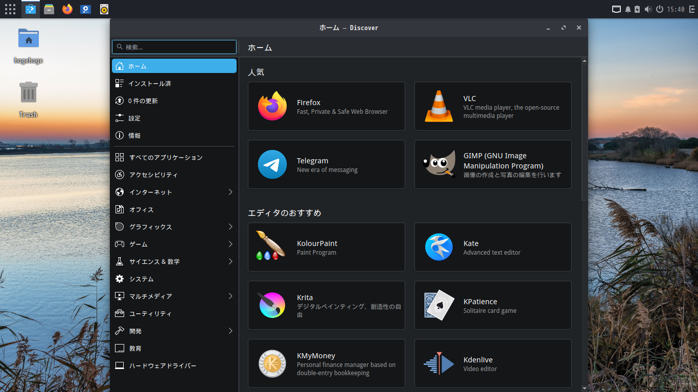Viewport: 698px width, 392px height.
Task: Open 設定 in the Discover sidebar
Action: (x=174, y=118)
